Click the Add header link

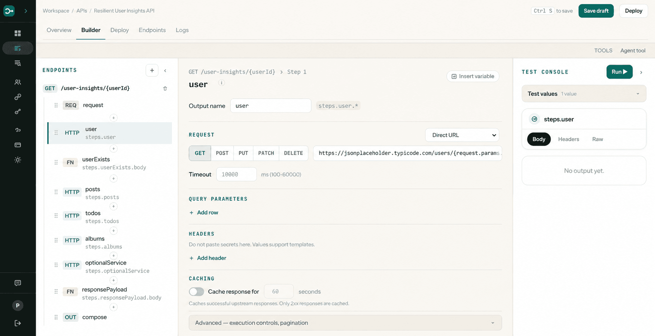pos(208,258)
